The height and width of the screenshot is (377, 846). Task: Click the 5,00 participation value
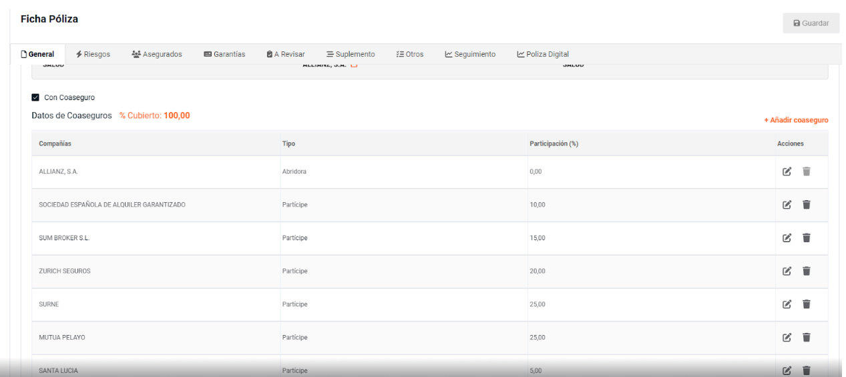point(536,370)
